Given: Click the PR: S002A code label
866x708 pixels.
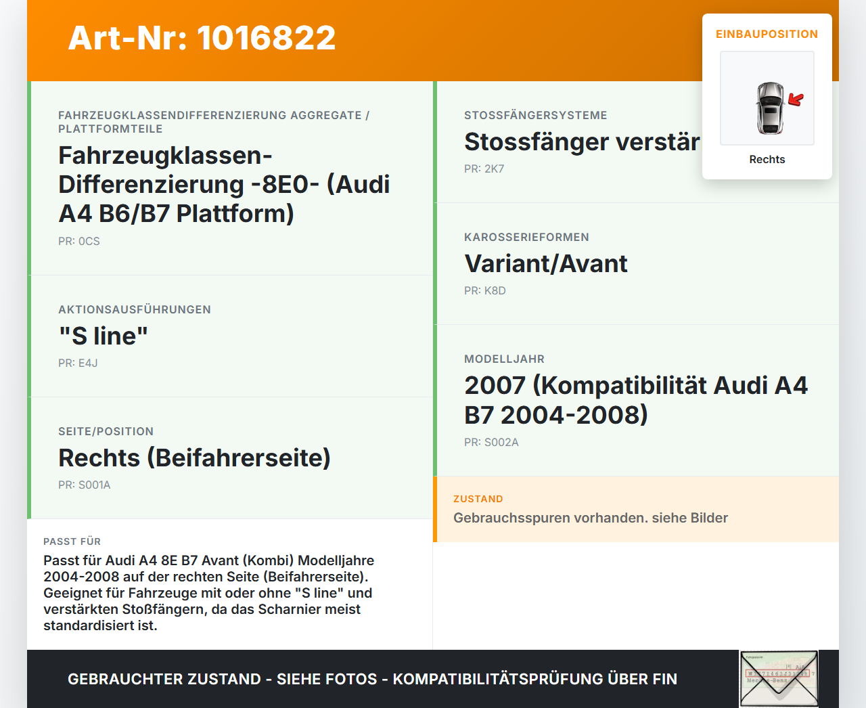Looking at the screenshot, I should 491,442.
